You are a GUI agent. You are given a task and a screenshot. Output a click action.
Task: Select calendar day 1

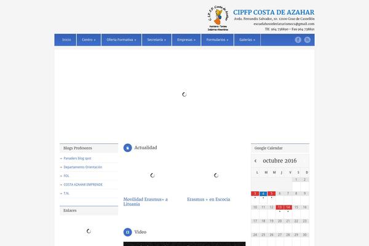(x=296, y=180)
